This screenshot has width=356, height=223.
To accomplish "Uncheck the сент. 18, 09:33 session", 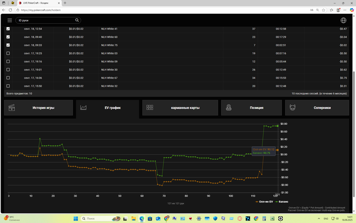I will coord(8,45).
